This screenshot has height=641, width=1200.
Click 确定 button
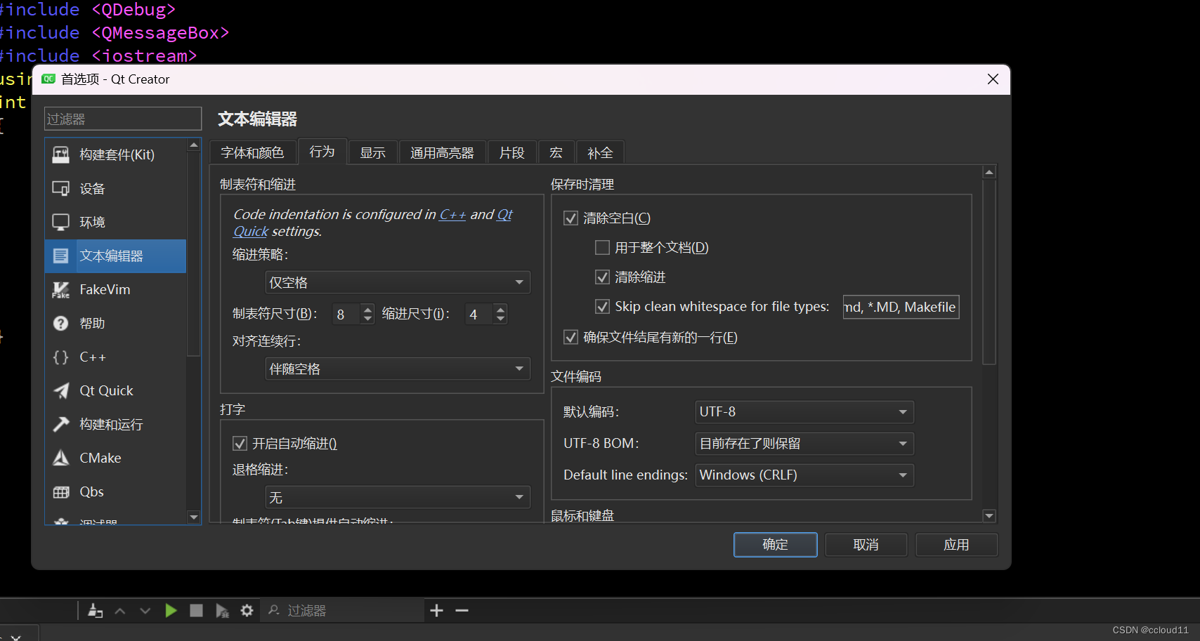coord(776,545)
